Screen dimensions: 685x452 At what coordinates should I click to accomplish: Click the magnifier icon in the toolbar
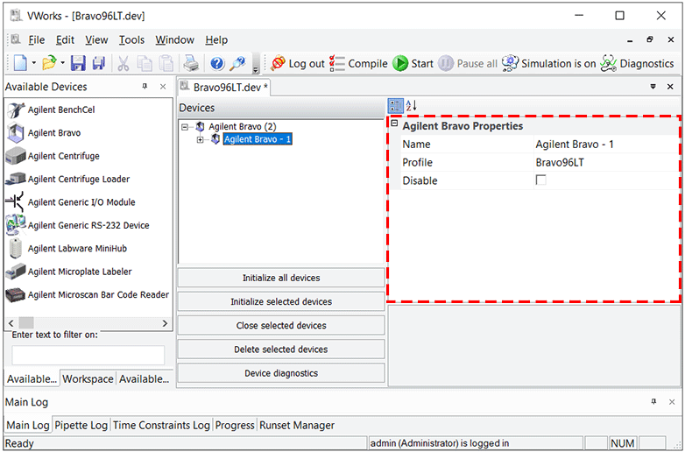coord(237,63)
